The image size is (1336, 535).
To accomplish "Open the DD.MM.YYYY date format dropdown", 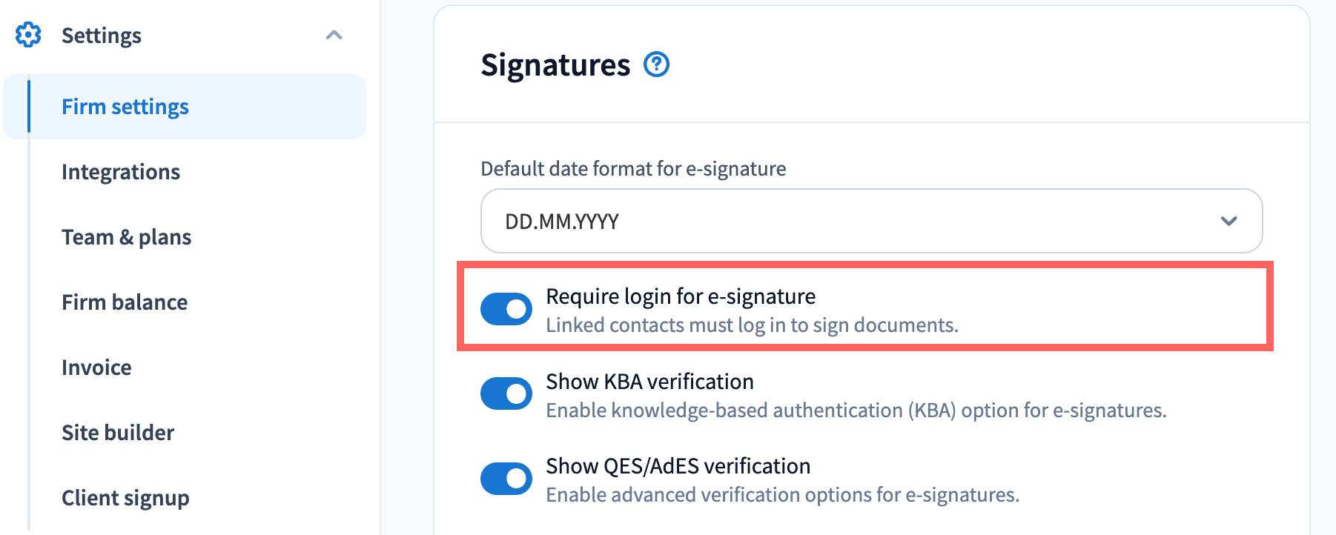I will [870, 221].
